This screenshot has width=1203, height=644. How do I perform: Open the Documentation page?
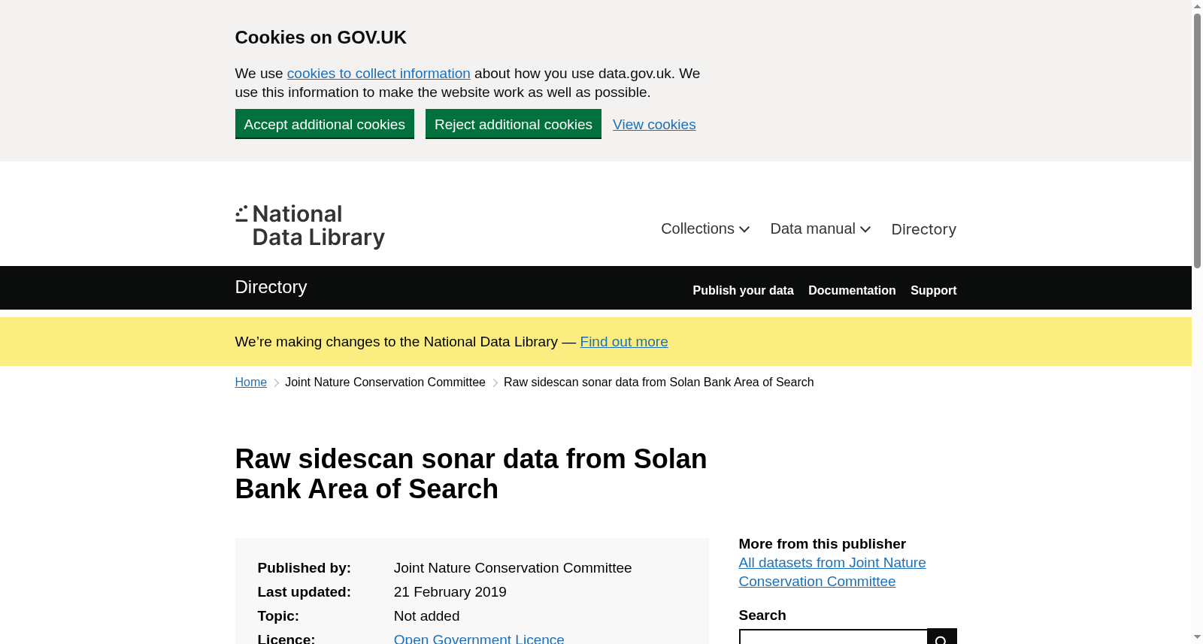click(x=852, y=290)
